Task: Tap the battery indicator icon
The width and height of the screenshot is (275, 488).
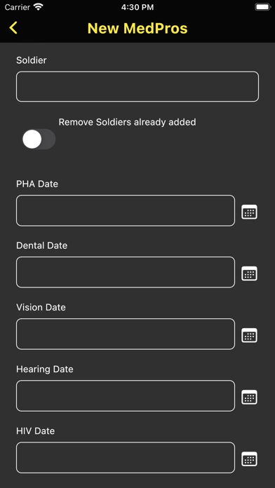Action: pos(262,7)
